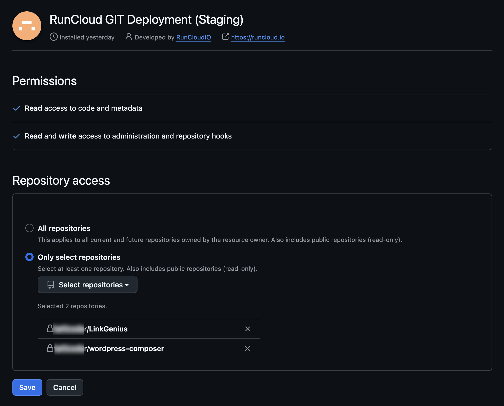
Task: Select the All repositories radio option
Action: [x=29, y=228]
